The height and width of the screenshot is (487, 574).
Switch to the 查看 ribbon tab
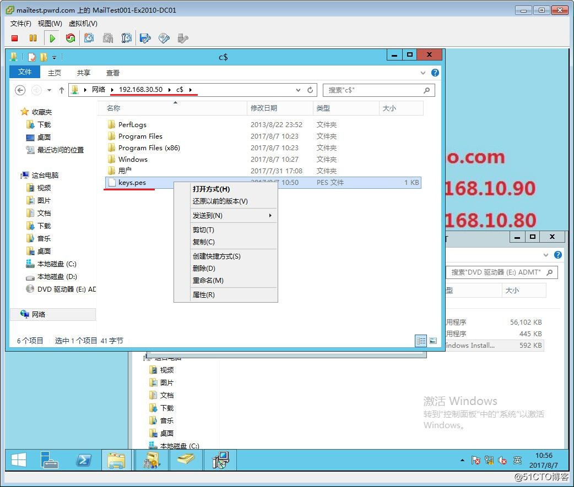click(x=113, y=73)
